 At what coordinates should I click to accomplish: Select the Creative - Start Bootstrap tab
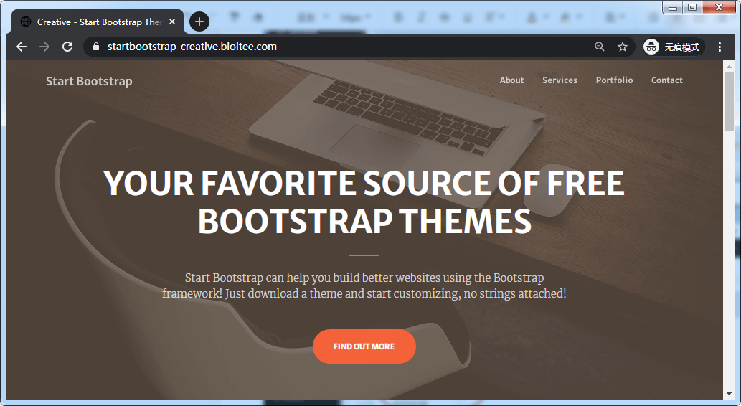(97, 22)
